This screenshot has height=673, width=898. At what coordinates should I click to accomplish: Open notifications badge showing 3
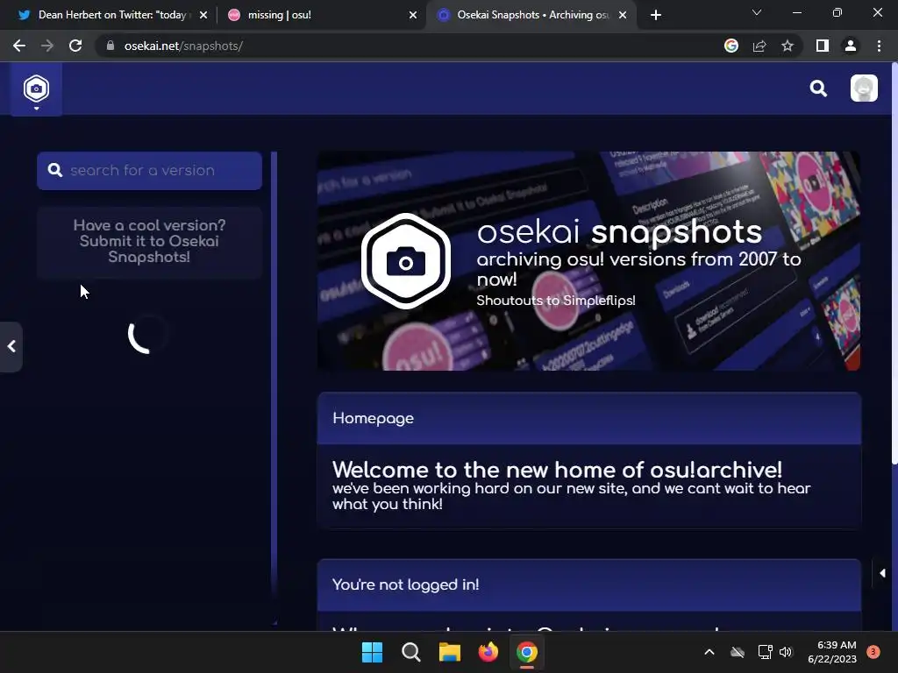pyautogui.click(x=873, y=652)
